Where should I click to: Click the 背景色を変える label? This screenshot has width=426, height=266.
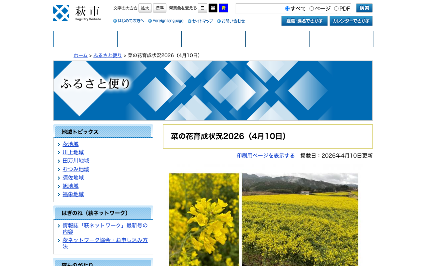[183, 8]
